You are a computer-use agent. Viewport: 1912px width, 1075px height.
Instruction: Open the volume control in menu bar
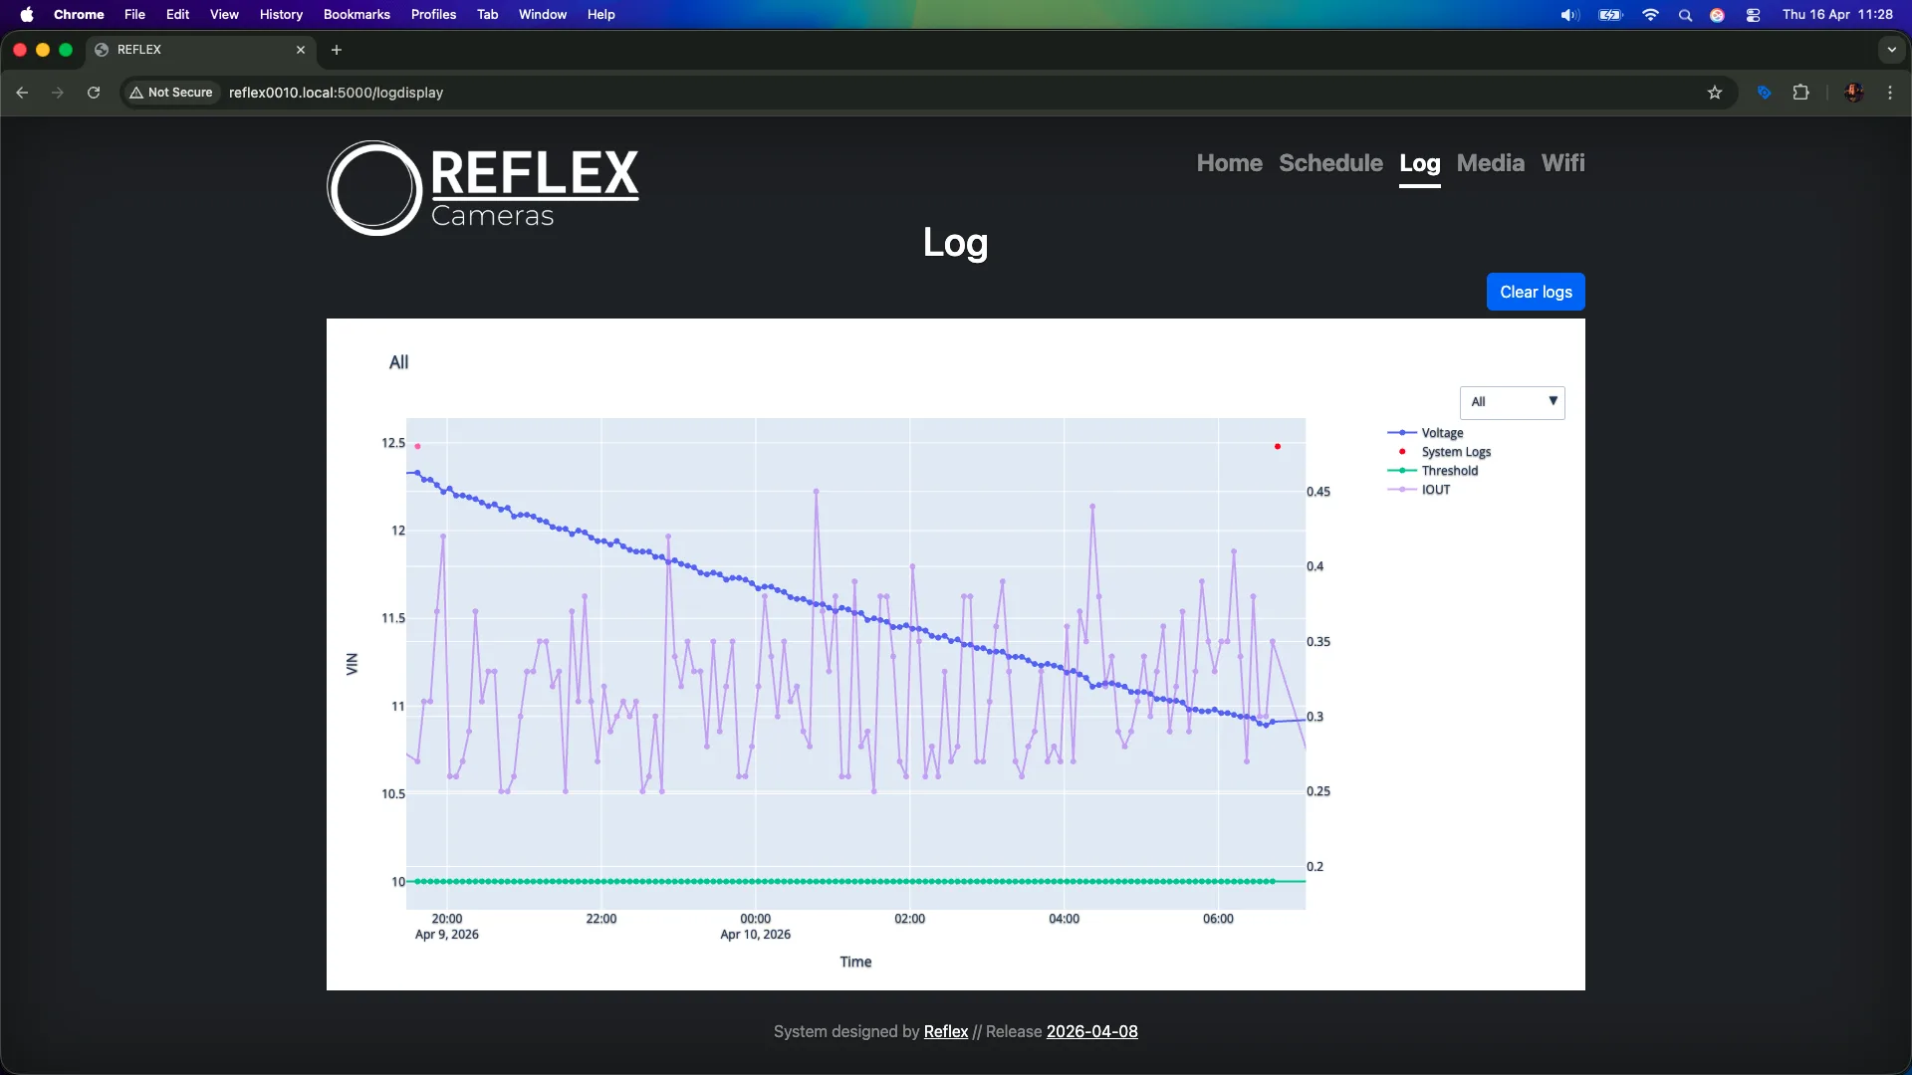coord(1569,15)
